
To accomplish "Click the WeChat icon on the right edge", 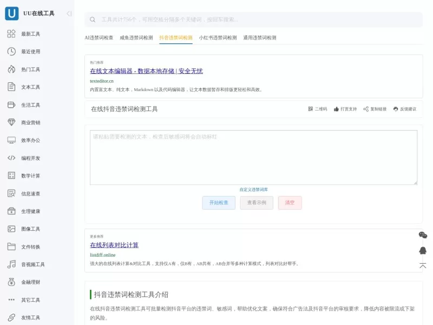I will 422,236.
